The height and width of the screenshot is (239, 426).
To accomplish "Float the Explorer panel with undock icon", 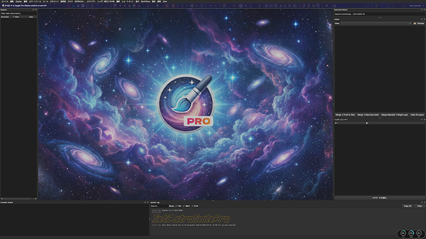I will [x=33, y=10].
